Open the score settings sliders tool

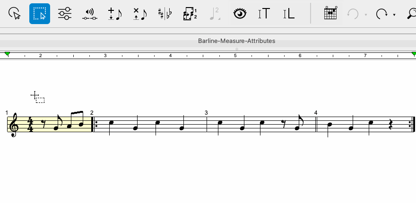pyautogui.click(x=64, y=14)
